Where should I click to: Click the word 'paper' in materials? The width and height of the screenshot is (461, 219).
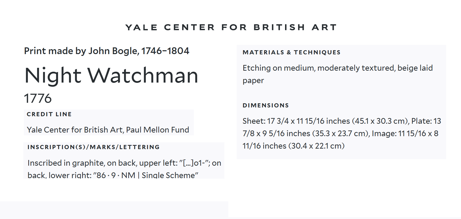pos(253,81)
